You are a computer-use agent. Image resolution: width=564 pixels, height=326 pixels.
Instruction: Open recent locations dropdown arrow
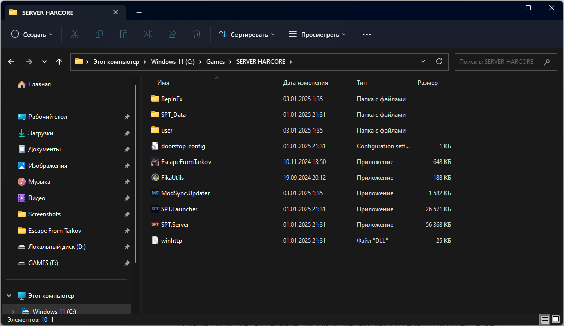coord(44,62)
